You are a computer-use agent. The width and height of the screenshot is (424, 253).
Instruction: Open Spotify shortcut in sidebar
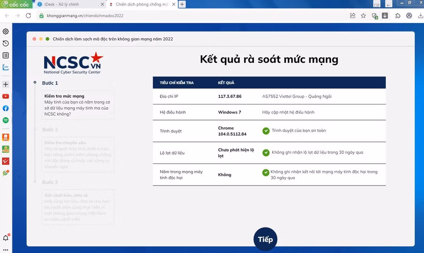click(6, 120)
